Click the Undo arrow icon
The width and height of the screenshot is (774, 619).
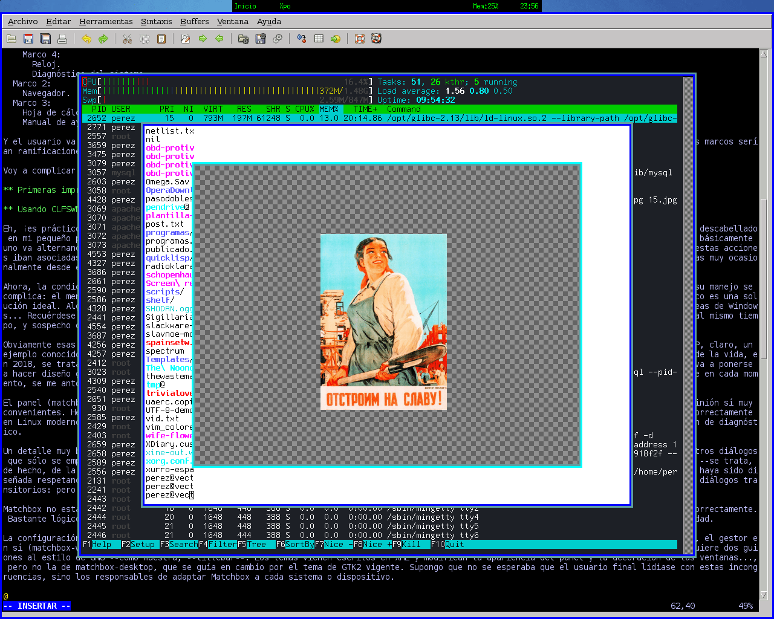coord(86,39)
